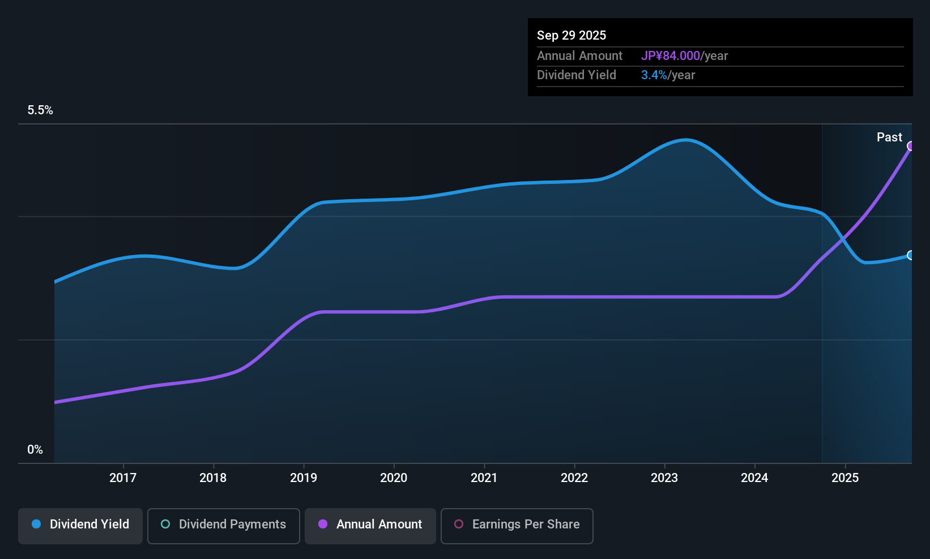The width and height of the screenshot is (930, 559).
Task: Open the Past region of the chart
Action: [x=867, y=283]
